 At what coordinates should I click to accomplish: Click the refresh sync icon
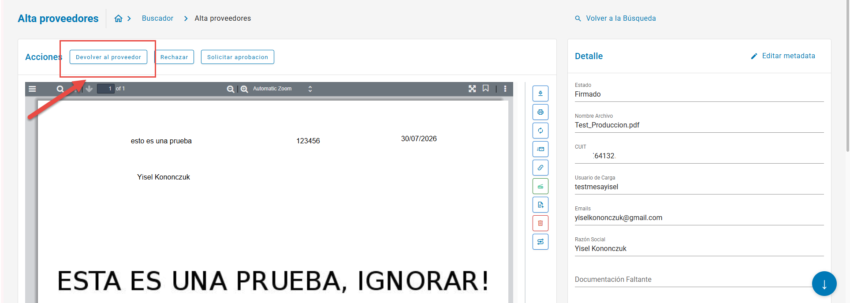pos(541,131)
